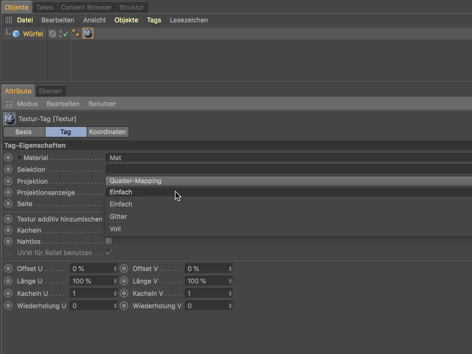Adjust the Kacheln V stepper arrows
This screenshot has width=472, height=354.
point(230,294)
